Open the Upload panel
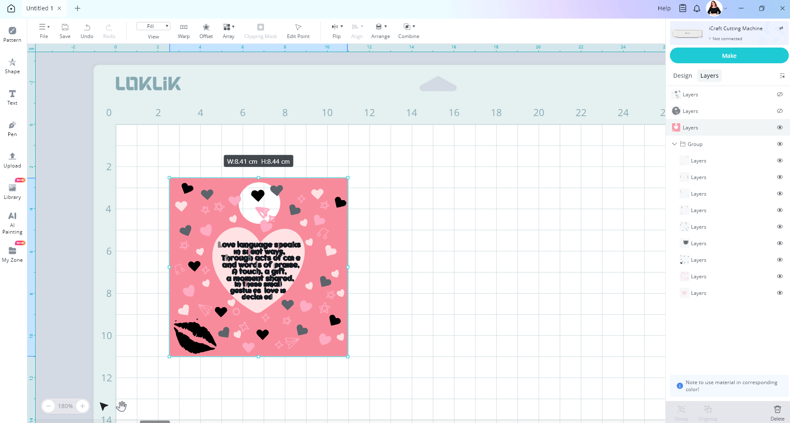Viewport: 790px width, 423px height. point(12,160)
